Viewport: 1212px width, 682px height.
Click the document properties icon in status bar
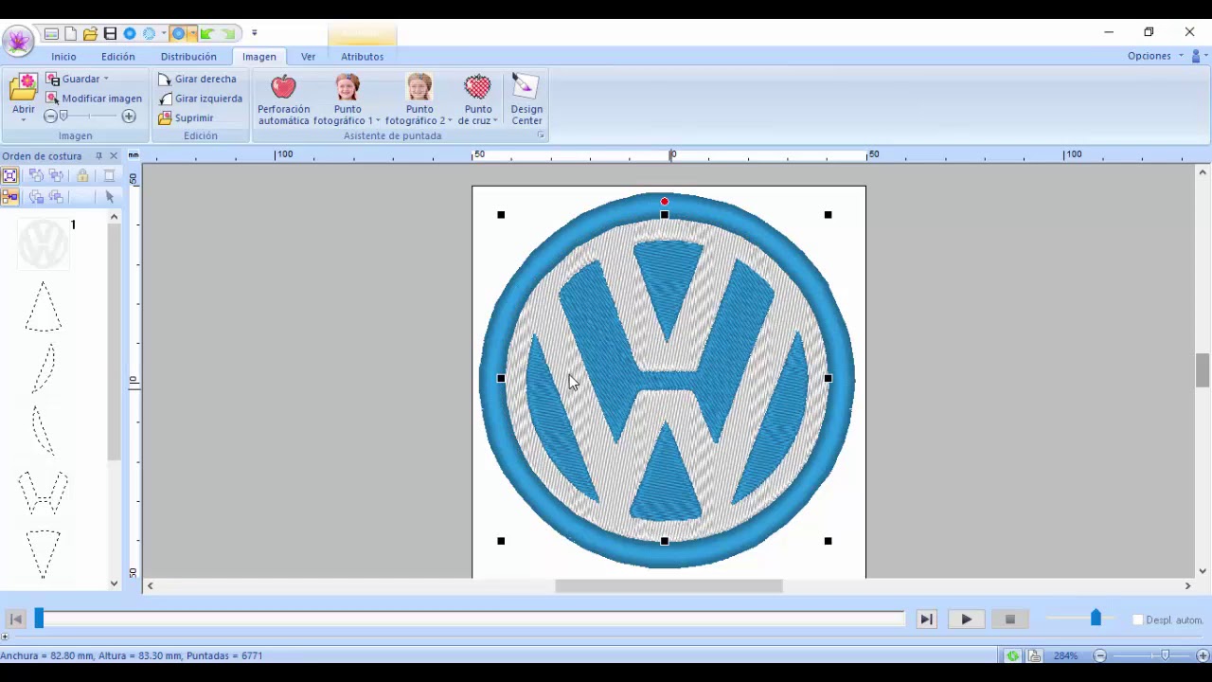point(1034,655)
